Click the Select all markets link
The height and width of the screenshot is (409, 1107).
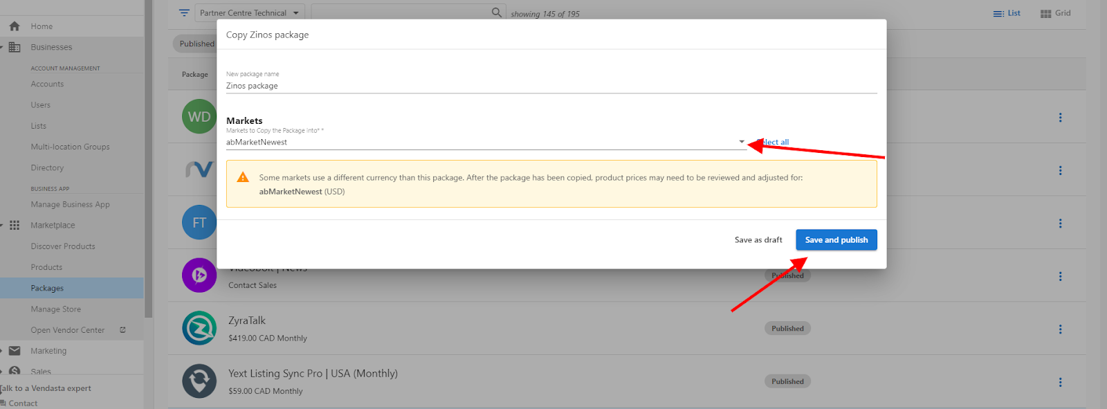pyautogui.click(x=772, y=142)
